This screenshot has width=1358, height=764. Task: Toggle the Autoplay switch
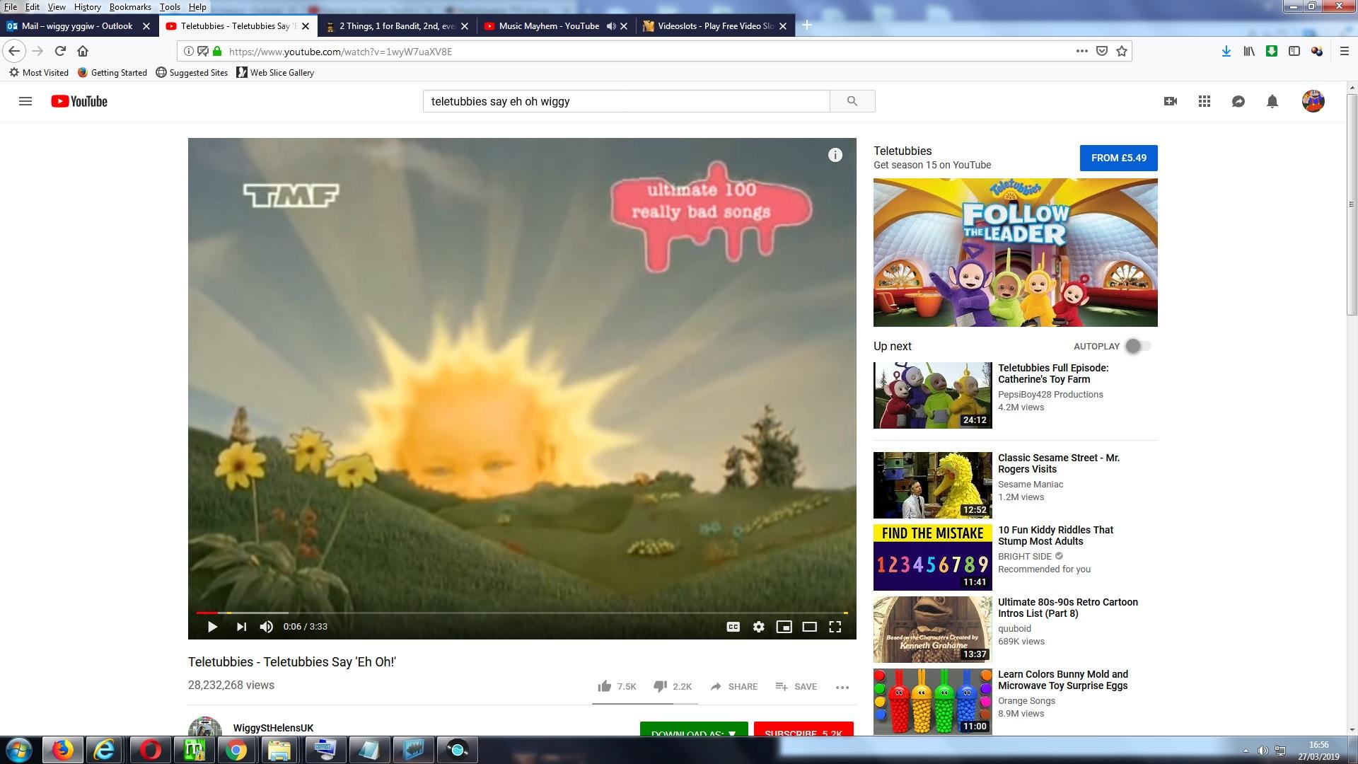(1138, 346)
